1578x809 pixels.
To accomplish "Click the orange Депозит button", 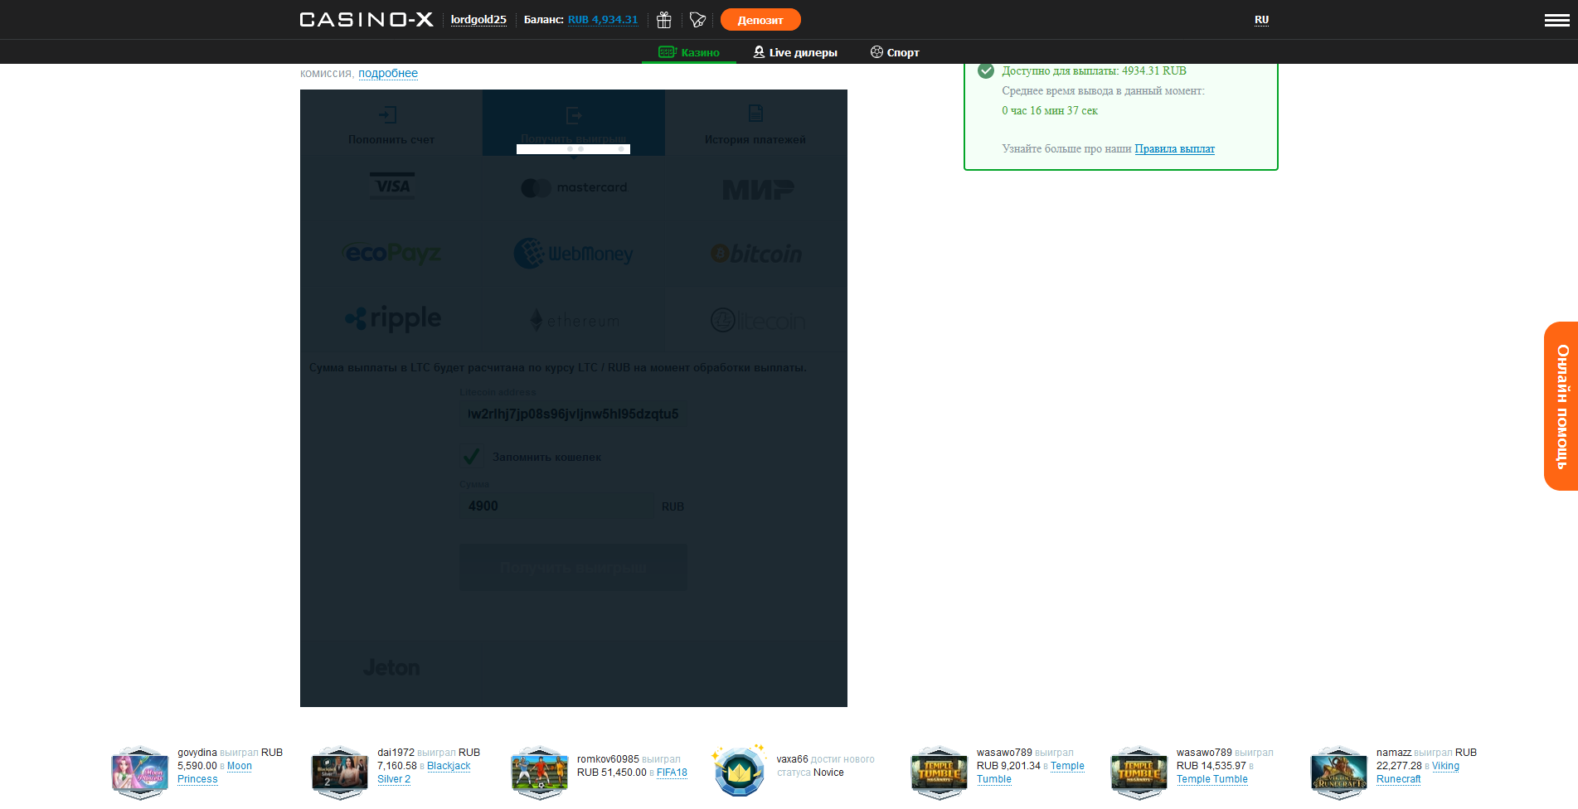I will [760, 20].
